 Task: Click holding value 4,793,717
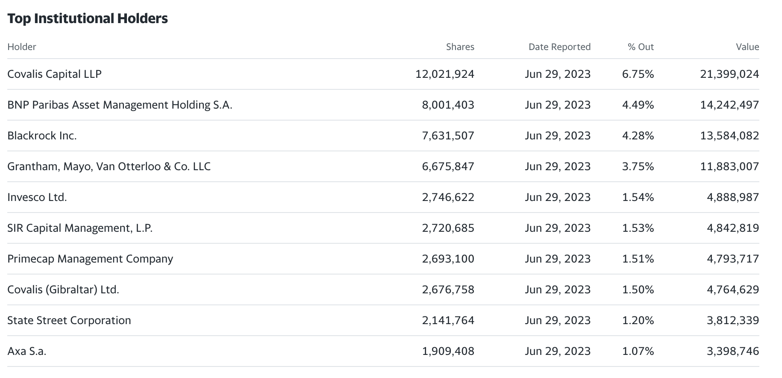[733, 259]
